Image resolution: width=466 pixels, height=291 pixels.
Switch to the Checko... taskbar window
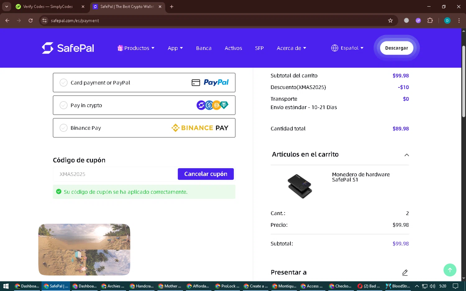coord(341,286)
